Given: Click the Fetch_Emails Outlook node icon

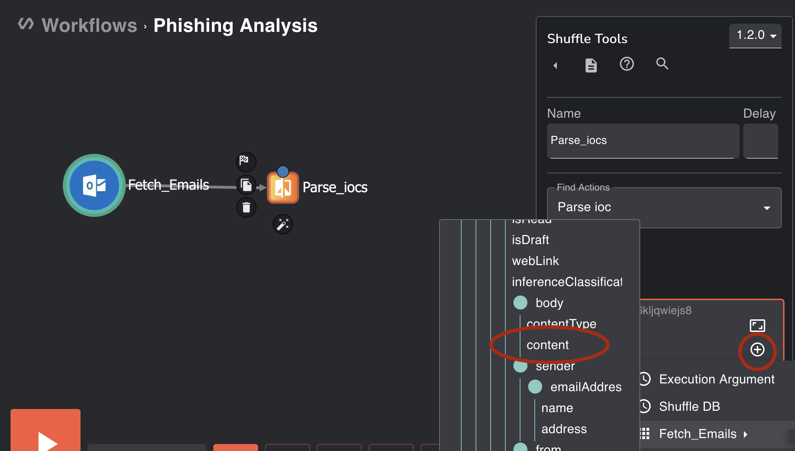Looking at the screenshot, I should pyautogui.click(x=94, y=185).
